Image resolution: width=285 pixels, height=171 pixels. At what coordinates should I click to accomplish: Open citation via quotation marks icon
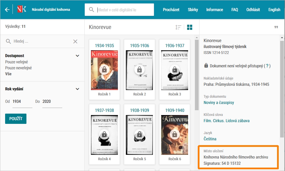tap(276, 27)
